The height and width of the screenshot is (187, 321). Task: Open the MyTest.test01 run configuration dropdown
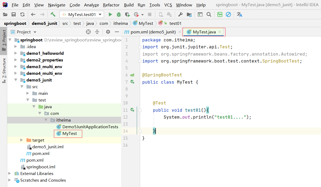(x=82, y=15)
